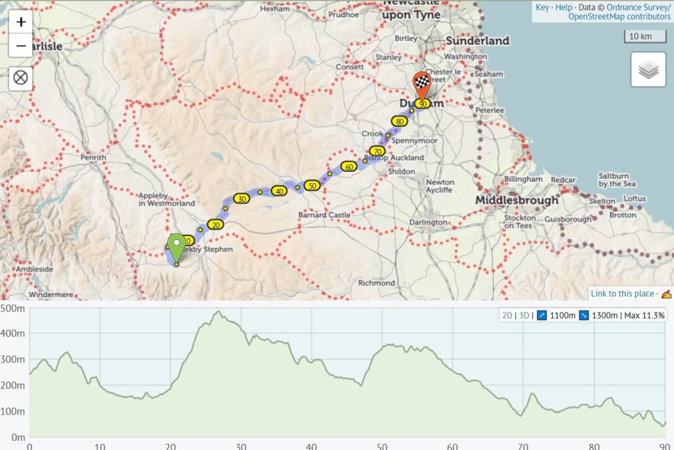Switch elevation profile to 2D view
The image size is (674, 450).
(x=507, y=316)
